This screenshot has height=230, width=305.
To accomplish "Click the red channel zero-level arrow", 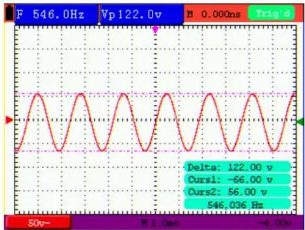I will (9, 120).
